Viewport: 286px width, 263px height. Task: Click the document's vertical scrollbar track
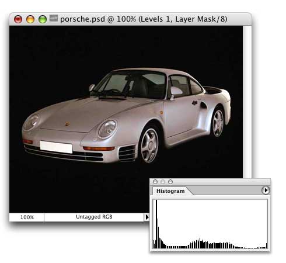pyautogui.click(x=247, y=102)
